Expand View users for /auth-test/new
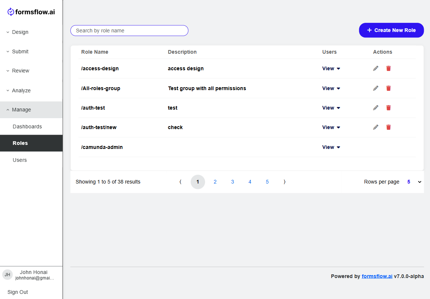The width and height of the screenshot is (430, 299). point(331,127)
